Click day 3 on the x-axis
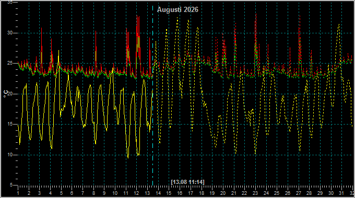Screen dimensions: 355x198 point(39,193)
